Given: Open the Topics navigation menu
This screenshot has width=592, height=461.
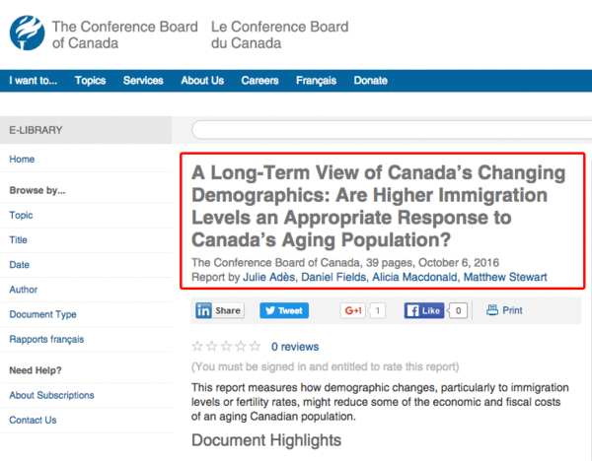Looking at the screenshot, I should pyautogui.click(x=91, y=81).
